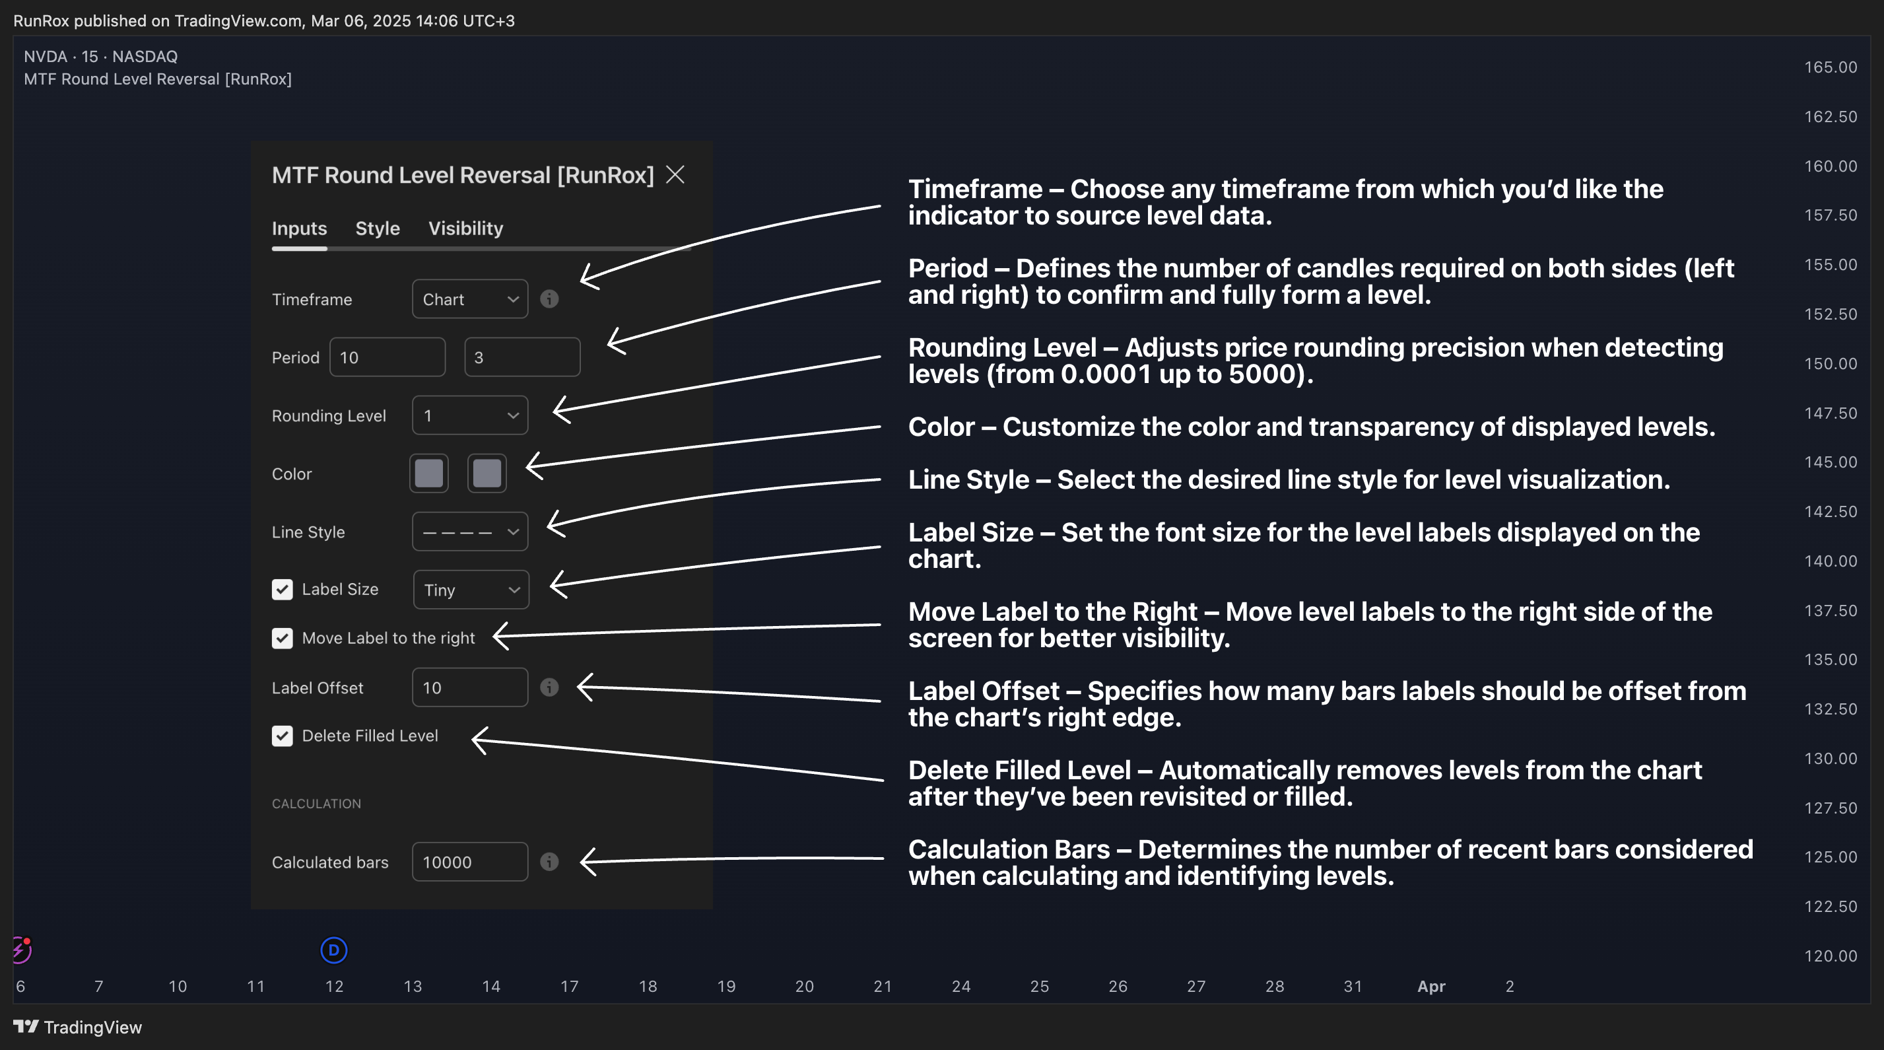Uncheck Move Label to the right

tap(283, 638)
